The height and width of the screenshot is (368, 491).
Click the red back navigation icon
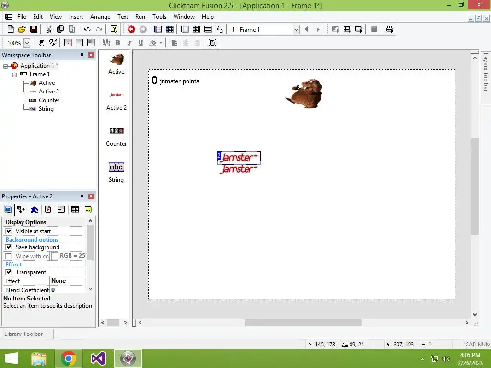click(x=131, y=29)
